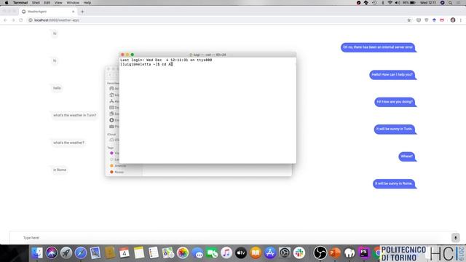Bookmark page with star icon in Chrome

click(x=409, y=20)
